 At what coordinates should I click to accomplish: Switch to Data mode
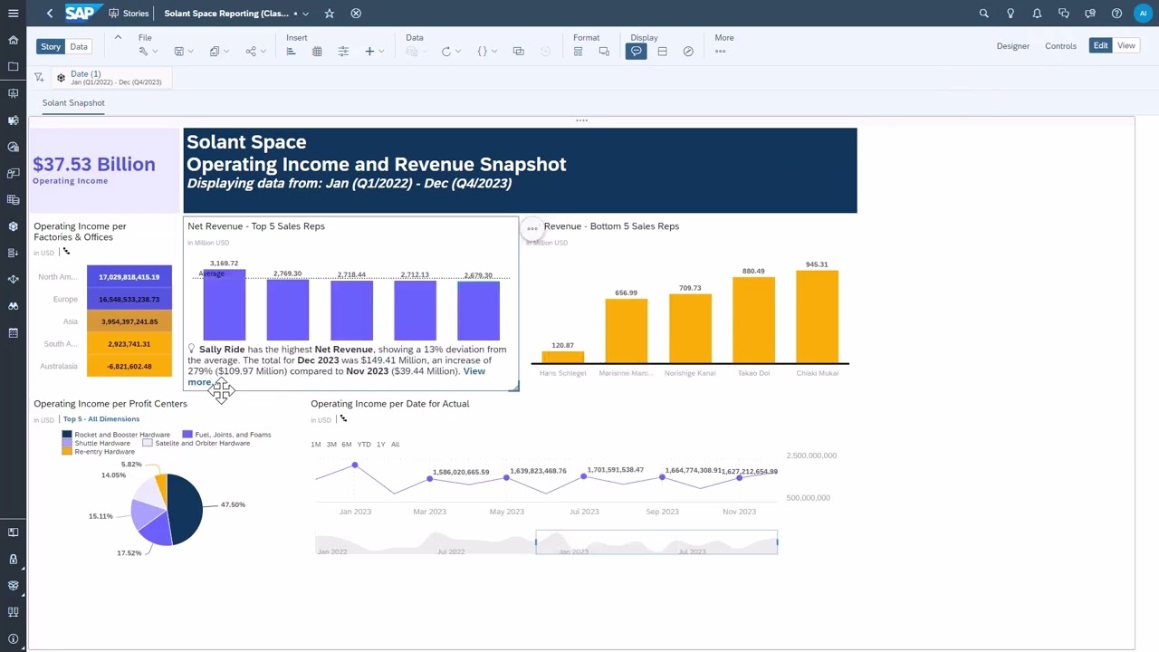[79, 46]
